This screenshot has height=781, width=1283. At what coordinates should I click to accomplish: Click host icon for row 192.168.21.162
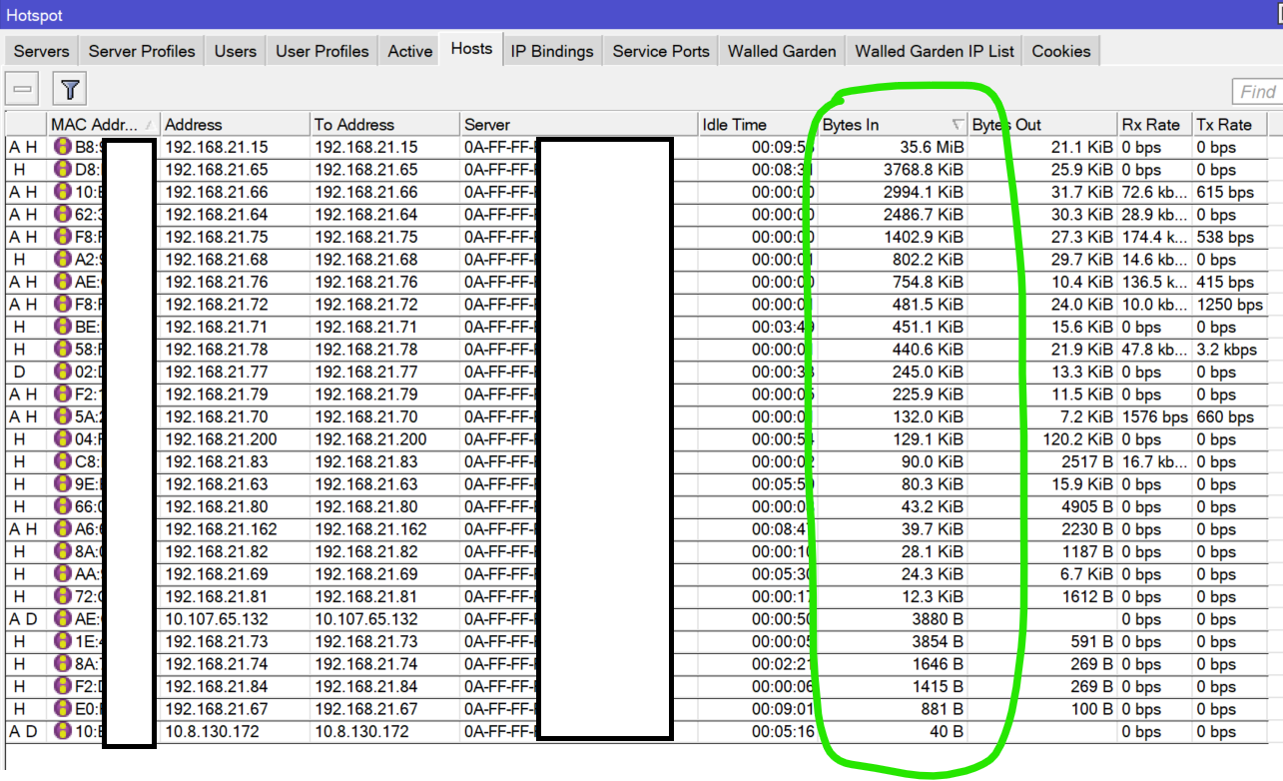[62, 529]
